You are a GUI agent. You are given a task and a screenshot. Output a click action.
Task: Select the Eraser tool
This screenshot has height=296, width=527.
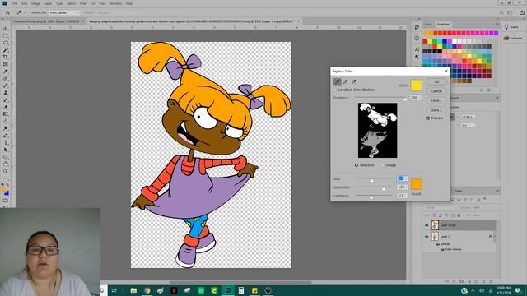(x=6, y=107)
